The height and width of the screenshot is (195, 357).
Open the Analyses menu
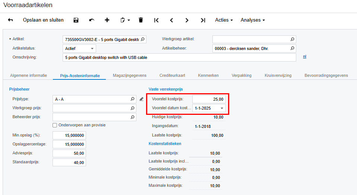253,20
